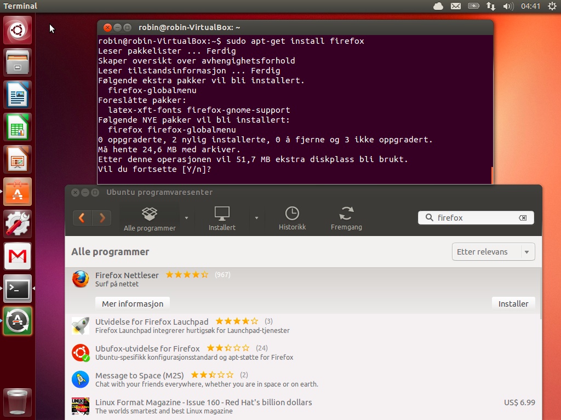Click the Firefox browser icon in results

click(81, 279)
